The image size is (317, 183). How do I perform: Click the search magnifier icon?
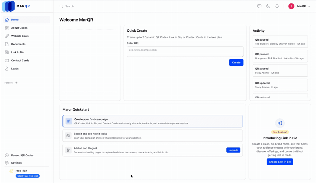(x=61, y=6)
